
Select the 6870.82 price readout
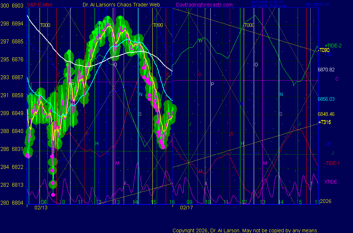coord(326,70)
